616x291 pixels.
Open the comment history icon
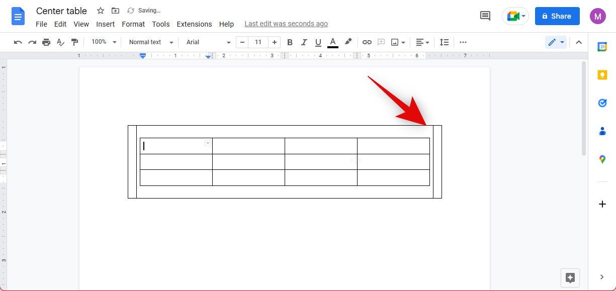click(x=485, y=16)
